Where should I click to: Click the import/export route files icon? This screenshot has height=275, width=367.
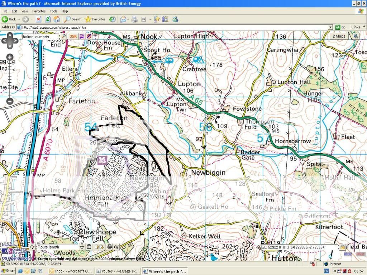click(x=99, y=247)
